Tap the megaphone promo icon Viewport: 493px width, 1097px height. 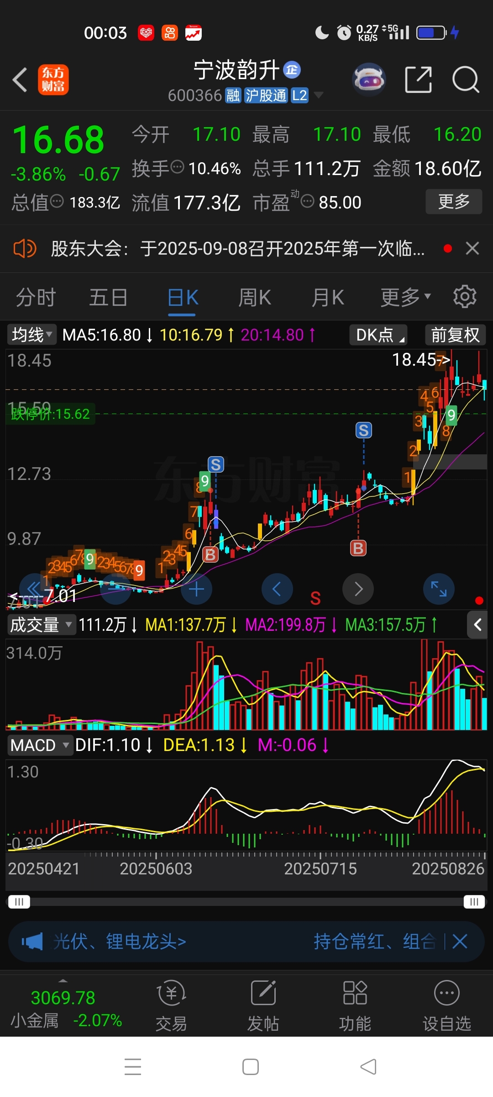coord(32,942)
